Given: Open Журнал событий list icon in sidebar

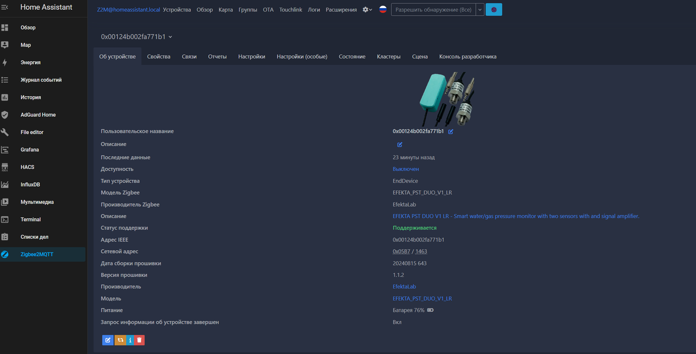Looking at the screenshot, I should tap(5, 80).
